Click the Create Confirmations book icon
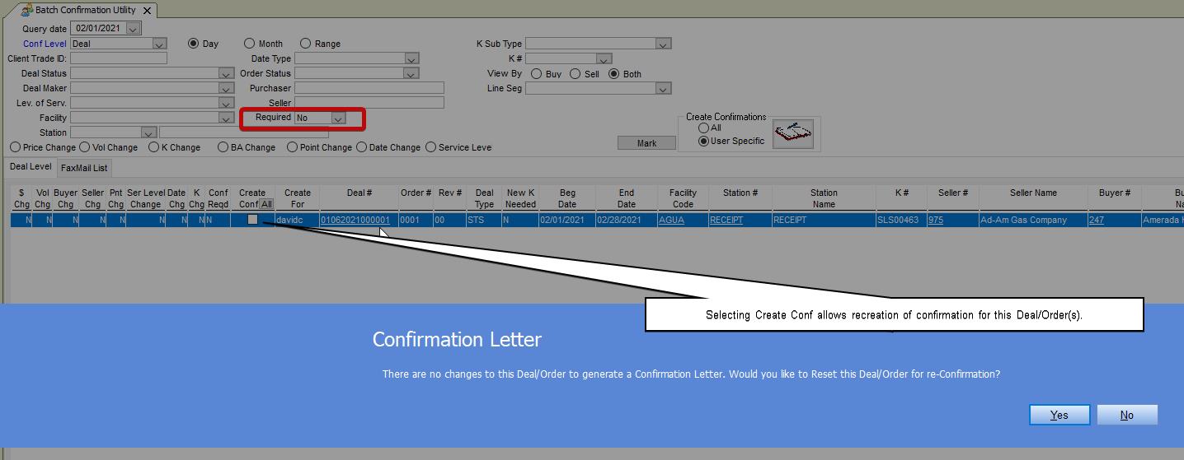 (x=792, y=134)
